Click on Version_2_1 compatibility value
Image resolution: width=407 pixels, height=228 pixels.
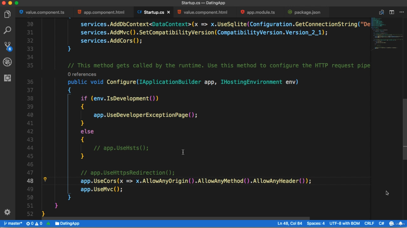[x=304, y=33]
